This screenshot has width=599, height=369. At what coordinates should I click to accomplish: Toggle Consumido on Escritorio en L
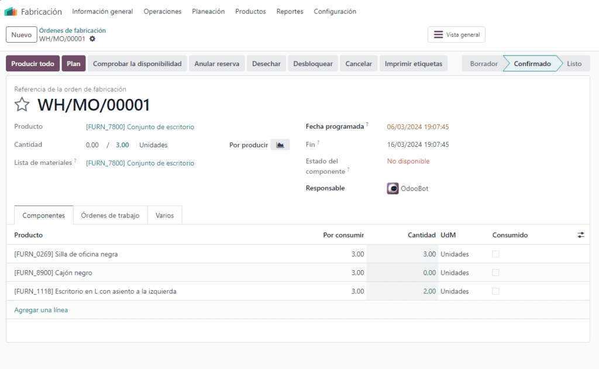click(x=495, y=291)
